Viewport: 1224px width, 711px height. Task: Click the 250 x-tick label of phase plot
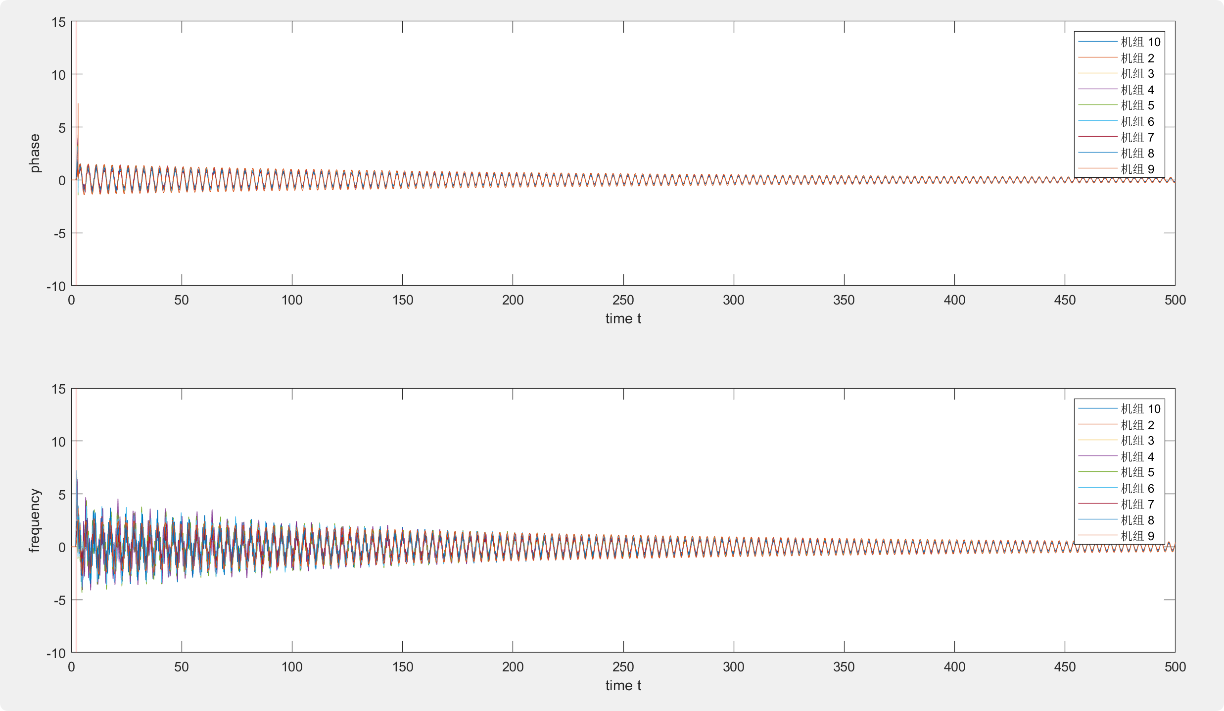[623, 300]
